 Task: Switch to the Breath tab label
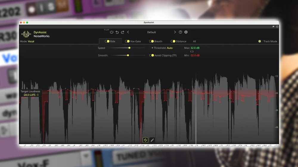point(158,41)
